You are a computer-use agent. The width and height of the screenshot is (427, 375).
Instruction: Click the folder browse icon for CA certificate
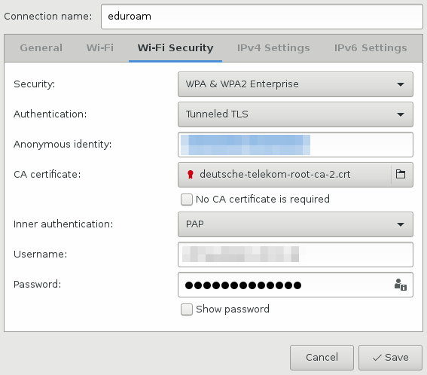click(401, 174)
